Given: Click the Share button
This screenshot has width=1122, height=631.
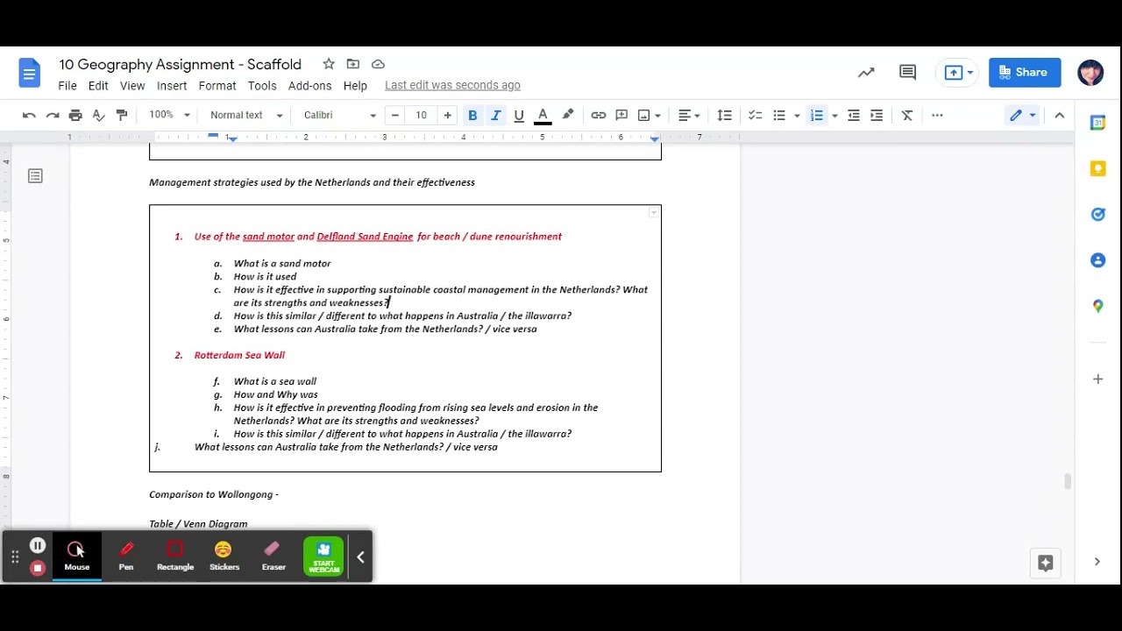Looking at the screenshot, I should pos(1025,73).
